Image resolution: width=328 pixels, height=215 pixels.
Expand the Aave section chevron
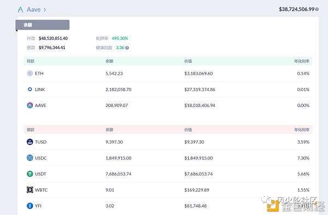click(45, 10)
